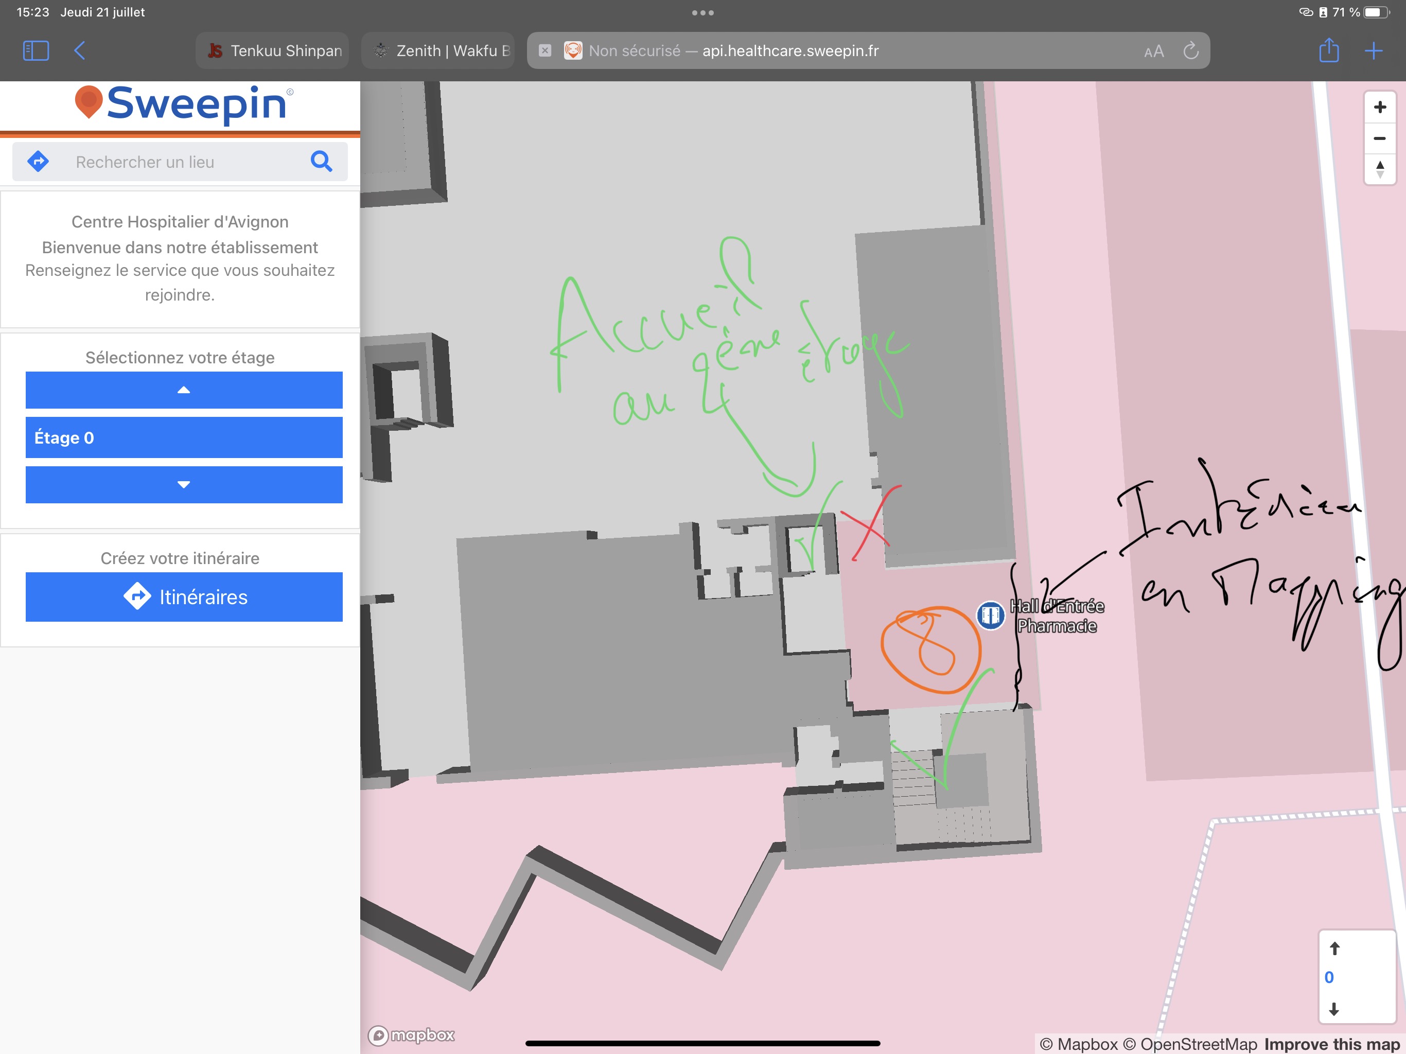
Task: Reset map bearing with compass button
Action: click(x=1379, y=170)
